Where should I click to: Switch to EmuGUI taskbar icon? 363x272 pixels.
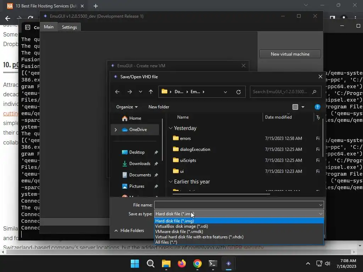point(229,263)
